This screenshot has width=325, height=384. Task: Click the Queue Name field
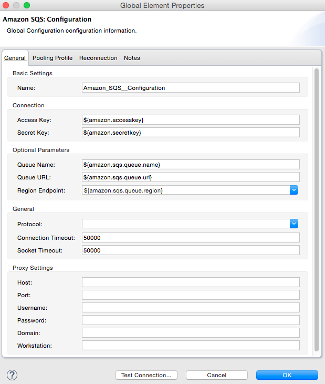click(x=191, y=165)
